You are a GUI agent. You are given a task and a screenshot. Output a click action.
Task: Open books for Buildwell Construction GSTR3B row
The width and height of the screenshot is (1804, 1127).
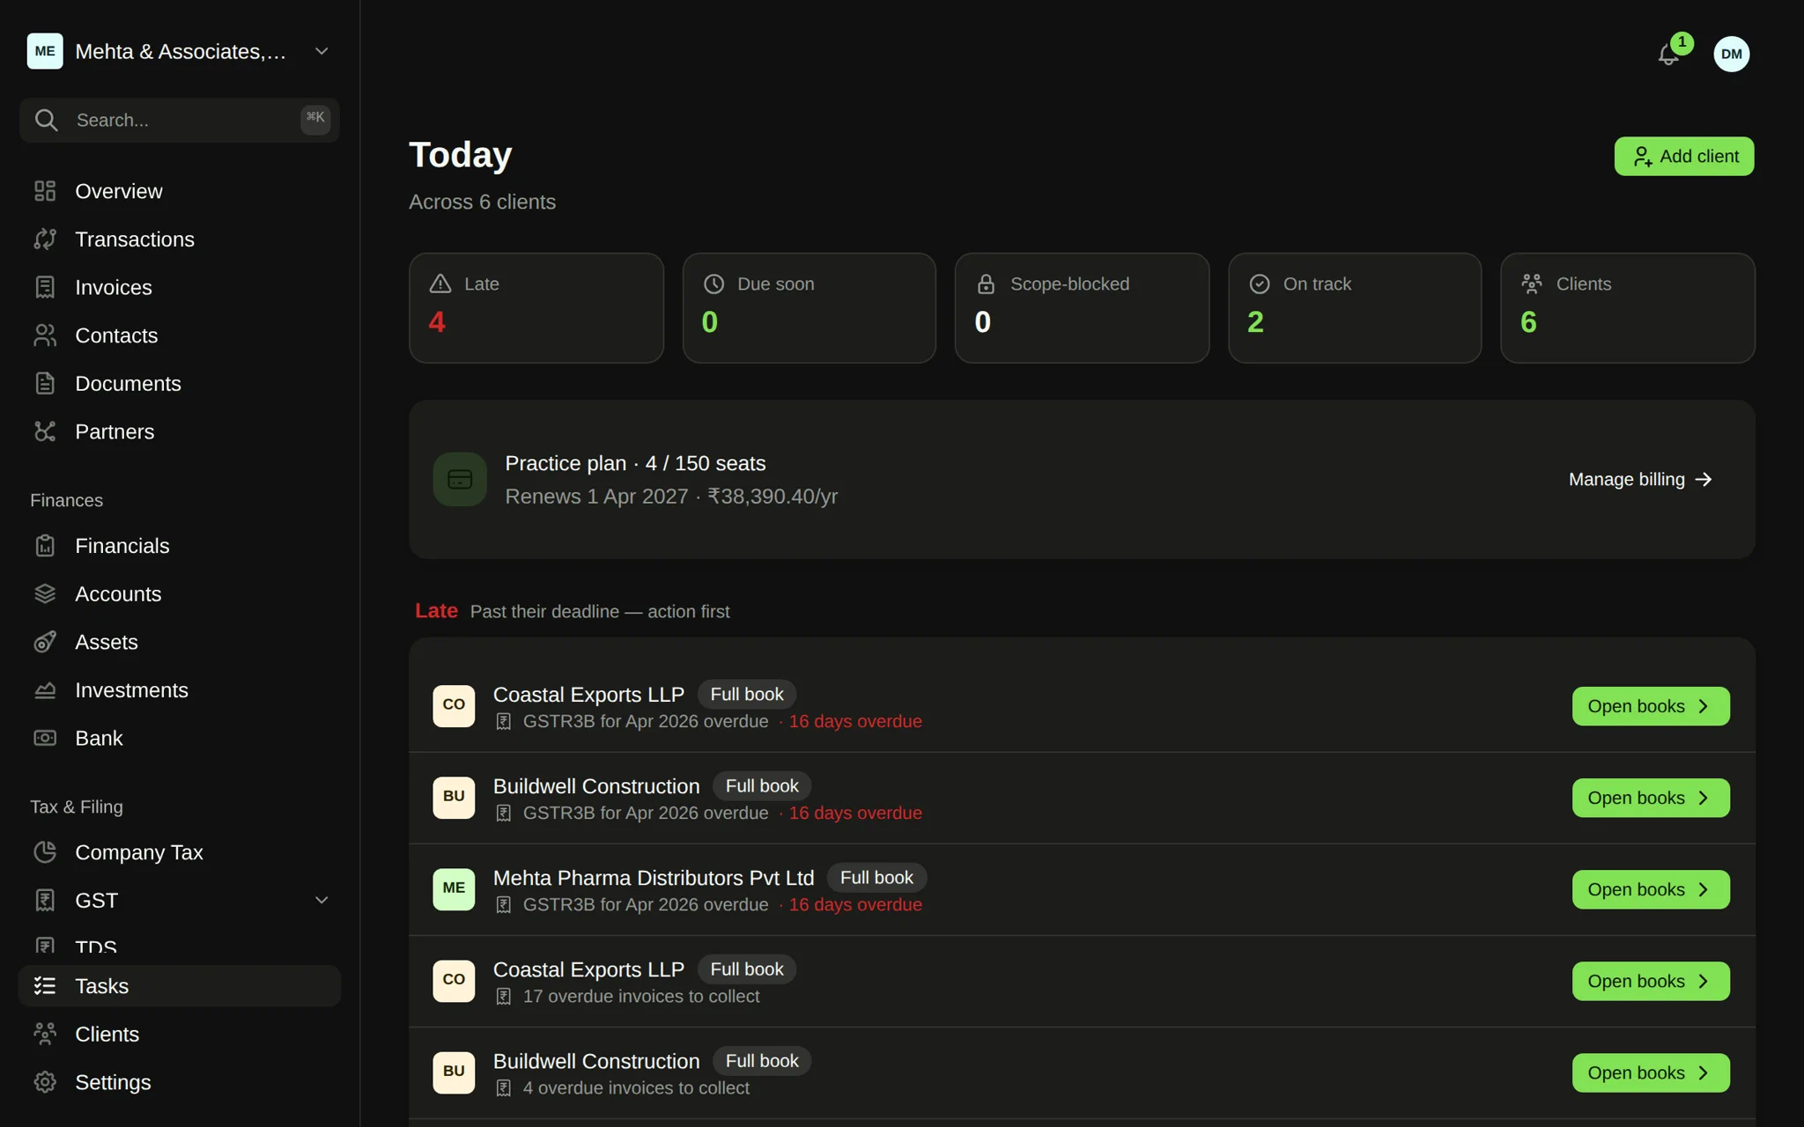pos(1651,798)
